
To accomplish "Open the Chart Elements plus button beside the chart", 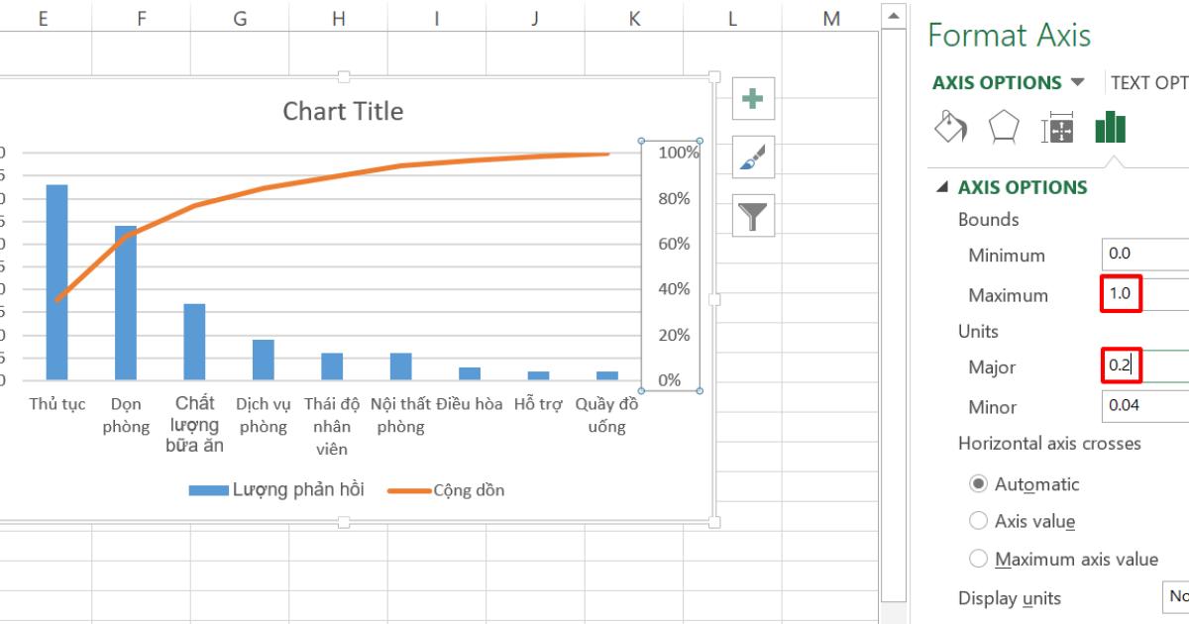I will pyautogui.click(x=752, y=99).
